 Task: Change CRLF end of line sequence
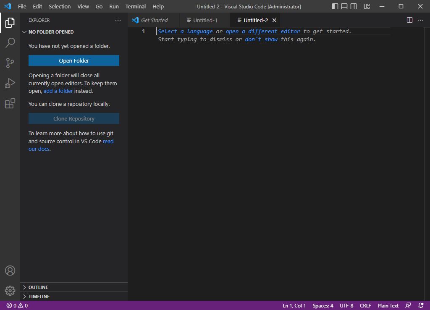click(365, 305)
